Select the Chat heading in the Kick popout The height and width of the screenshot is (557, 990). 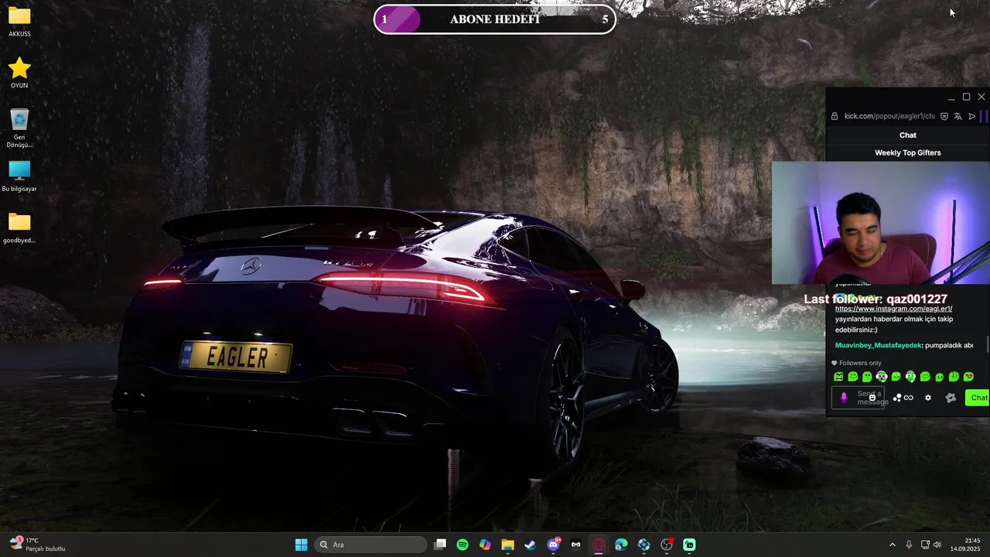click(908, 135)
